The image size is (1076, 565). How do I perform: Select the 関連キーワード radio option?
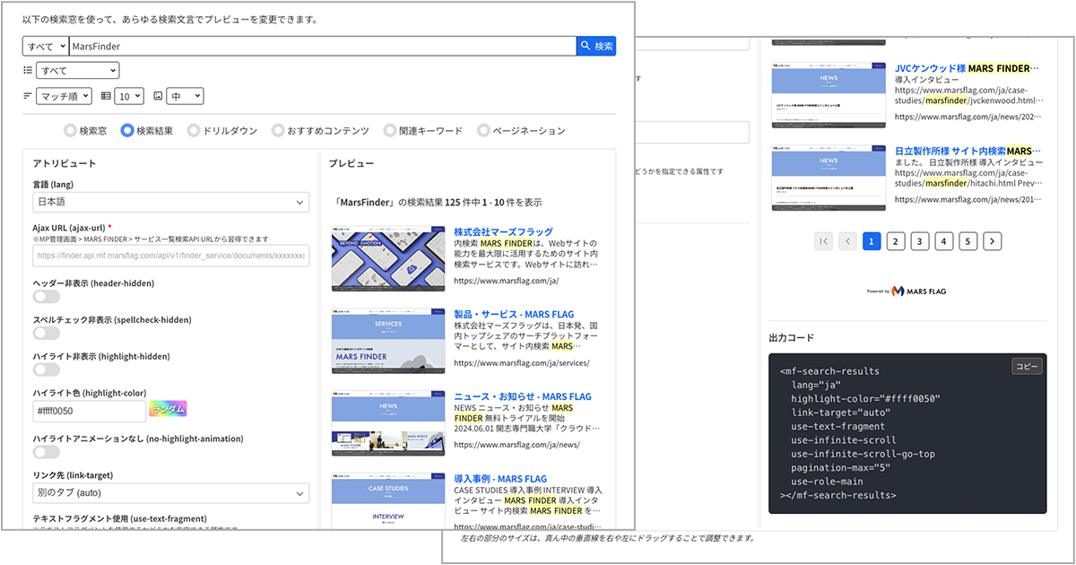point(390,131)
